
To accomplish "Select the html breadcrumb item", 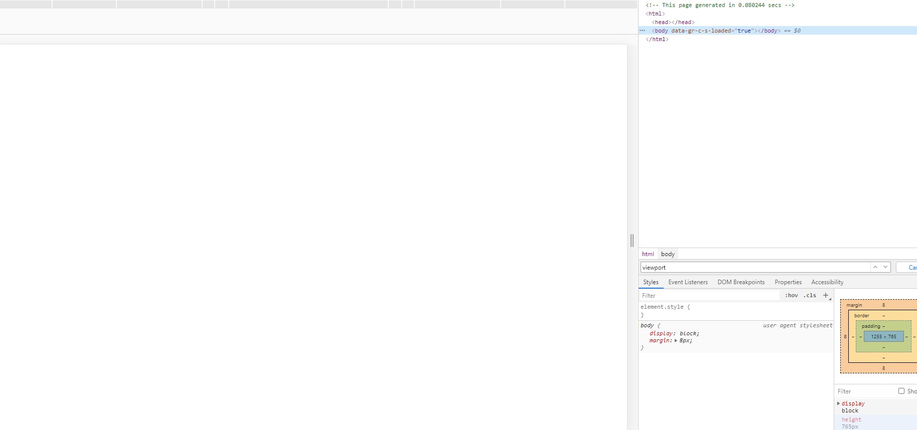I will click(x=648, y=254).
